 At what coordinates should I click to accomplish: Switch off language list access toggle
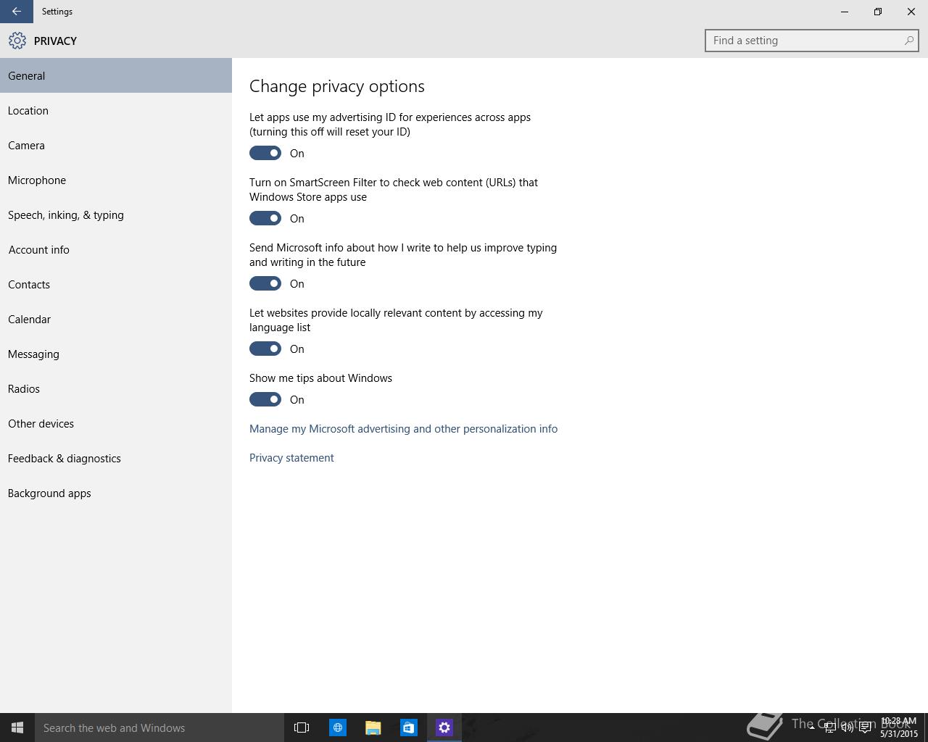click(x=265, y=349)
